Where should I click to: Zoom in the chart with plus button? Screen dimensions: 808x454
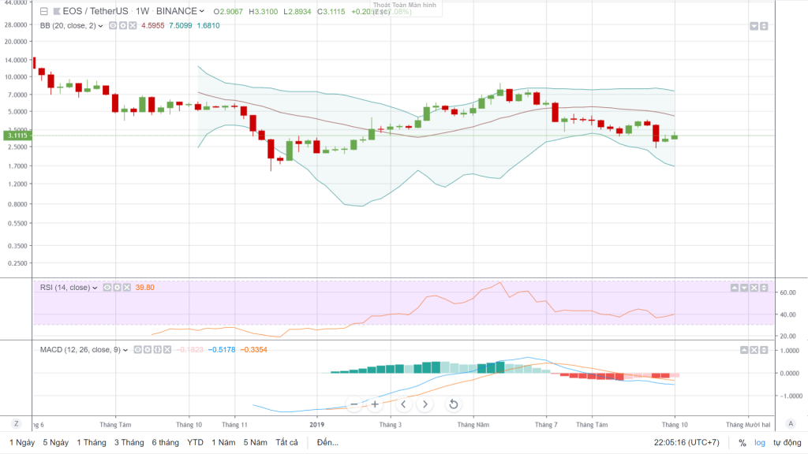pos(375,404)
